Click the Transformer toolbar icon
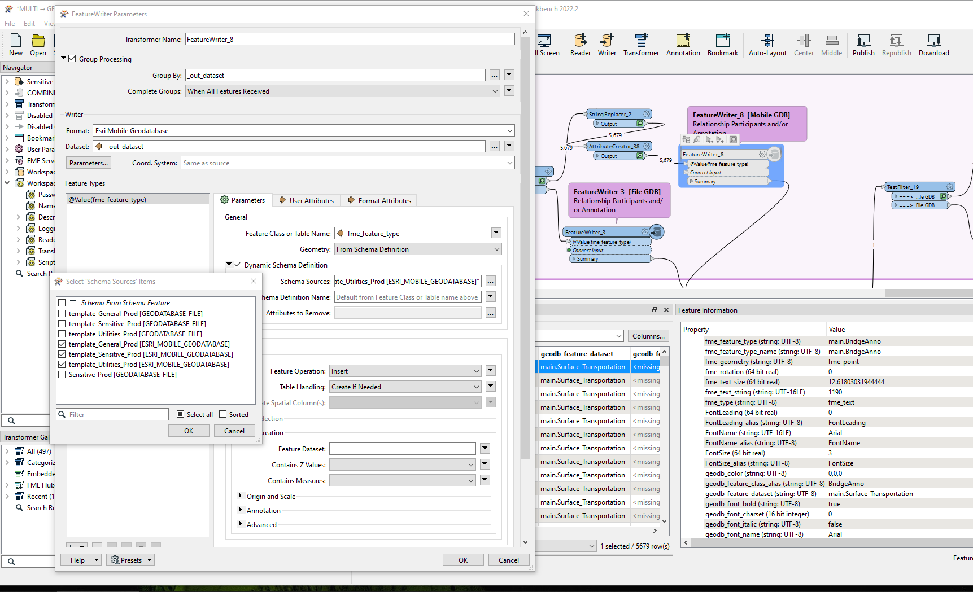 click(641, 45)
